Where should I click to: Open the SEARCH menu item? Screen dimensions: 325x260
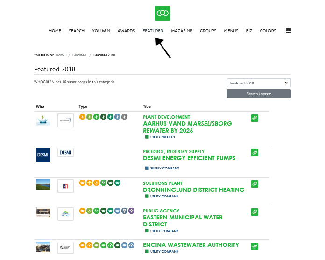pos(77,31)
